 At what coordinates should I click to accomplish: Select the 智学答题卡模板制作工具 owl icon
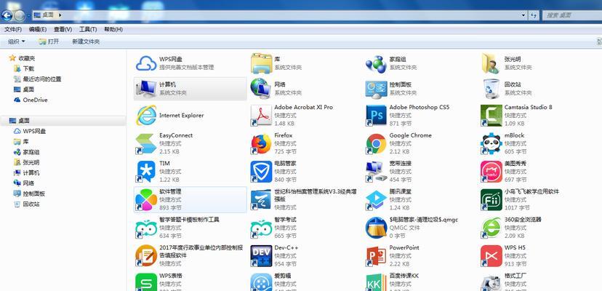tap(146, 228)
